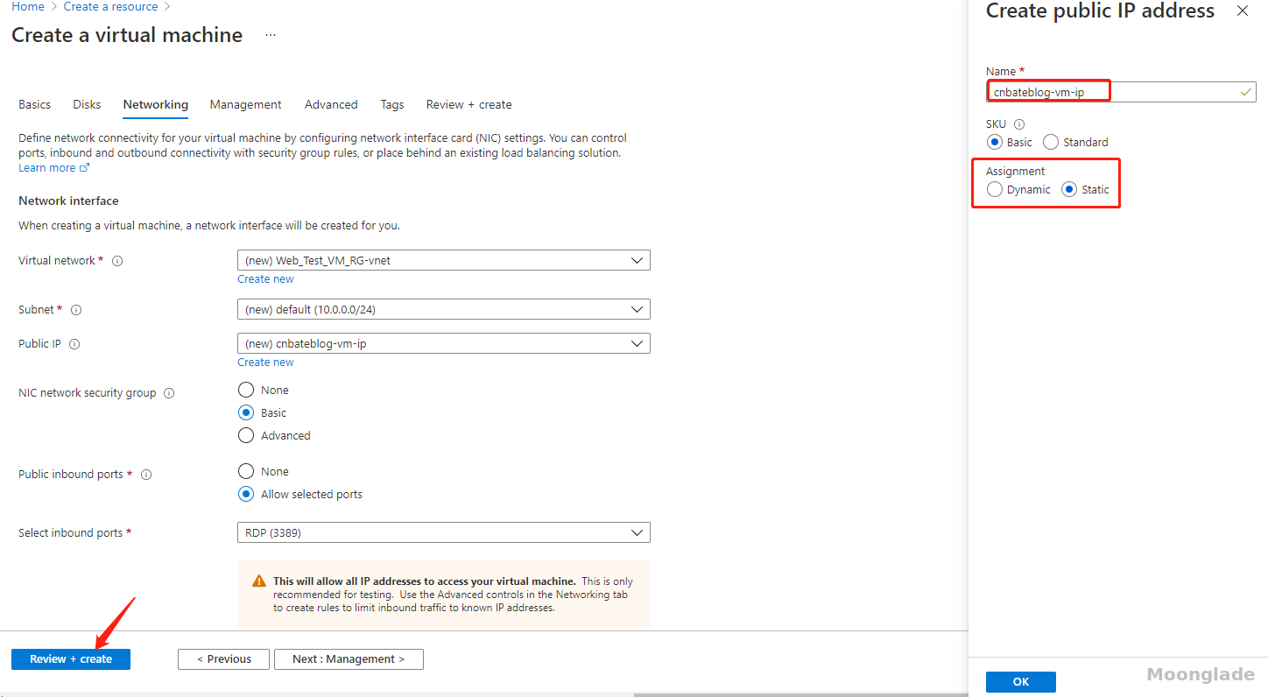The height and width of the screenshot is (697, 1268).
Task: Go to Create a resource breadcrumb
Action: tap(111, 7)
